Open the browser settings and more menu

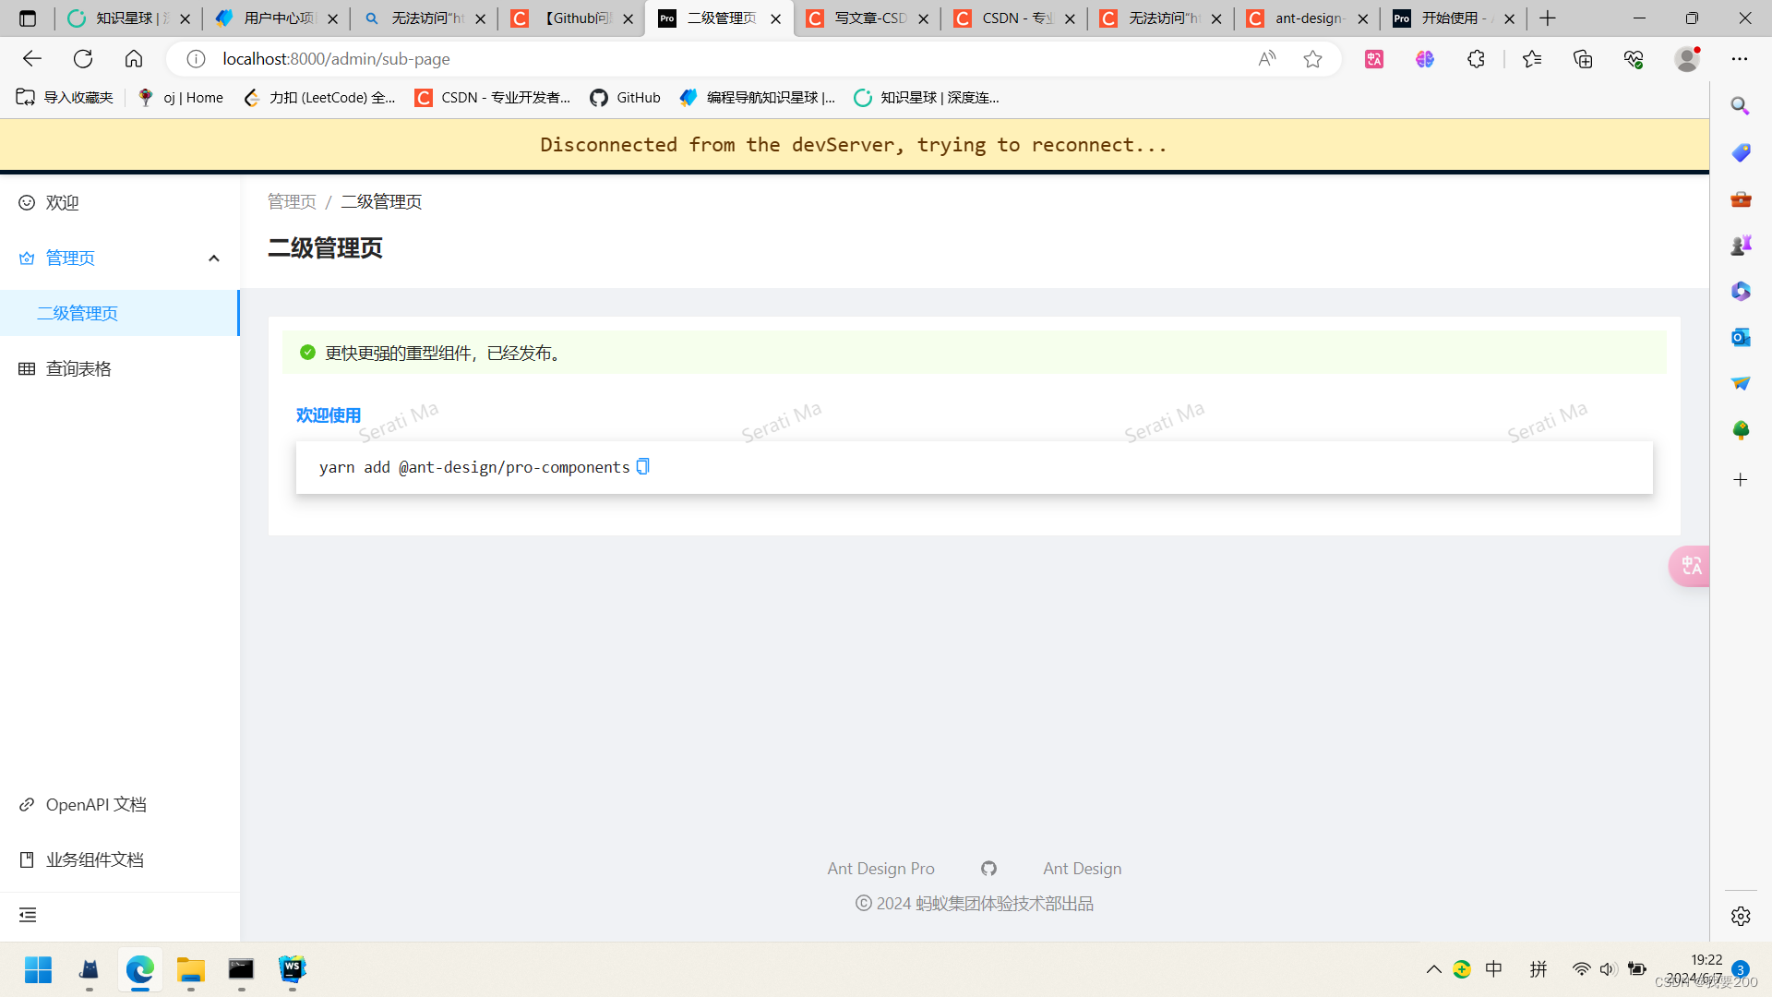(x=1740, y=59)
